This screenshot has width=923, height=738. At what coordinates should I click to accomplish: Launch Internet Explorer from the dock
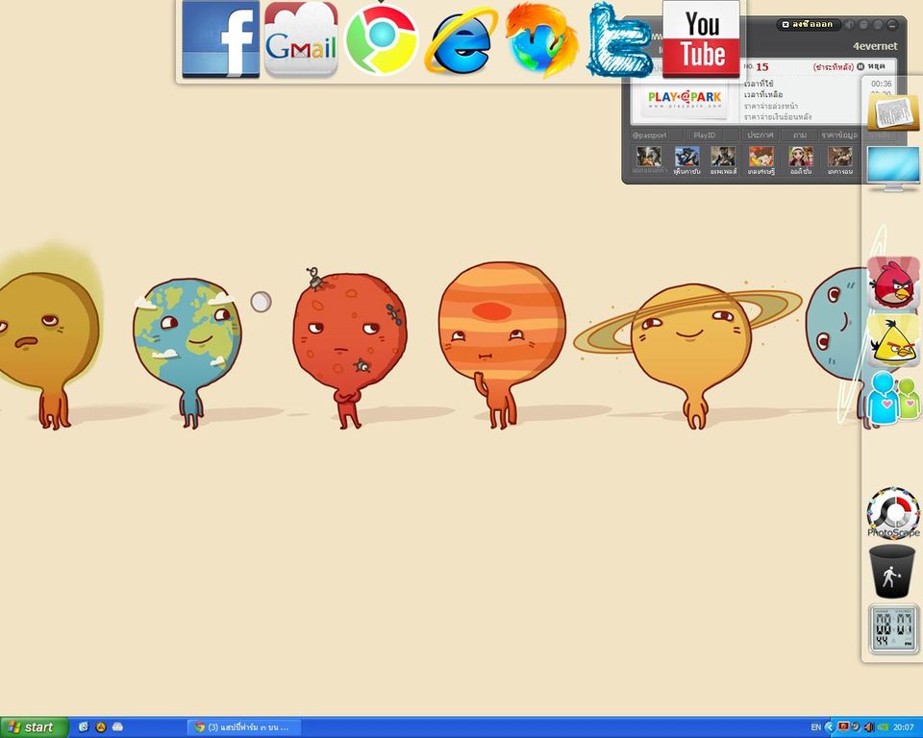pyautogui.click(x=461, y=40)
